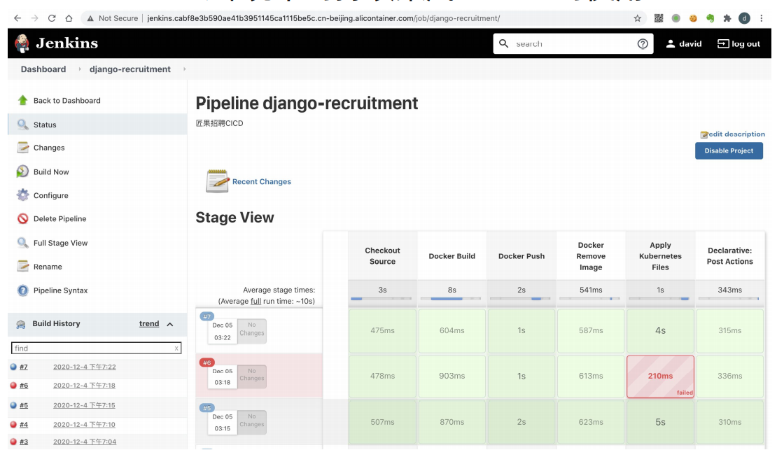Click the Recent Changes notepad icon
The width and height of the screenshot is (777, 464).
[217, 181]
